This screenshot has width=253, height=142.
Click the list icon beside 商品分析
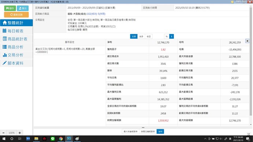[x=4, y=47]
